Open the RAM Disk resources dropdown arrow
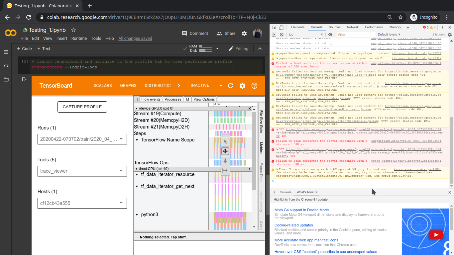454x255 pixels. (217, 48)
